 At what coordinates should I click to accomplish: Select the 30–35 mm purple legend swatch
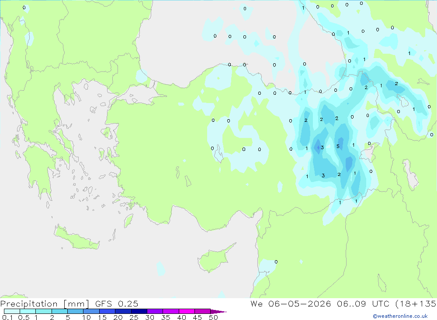coord(155,311)
